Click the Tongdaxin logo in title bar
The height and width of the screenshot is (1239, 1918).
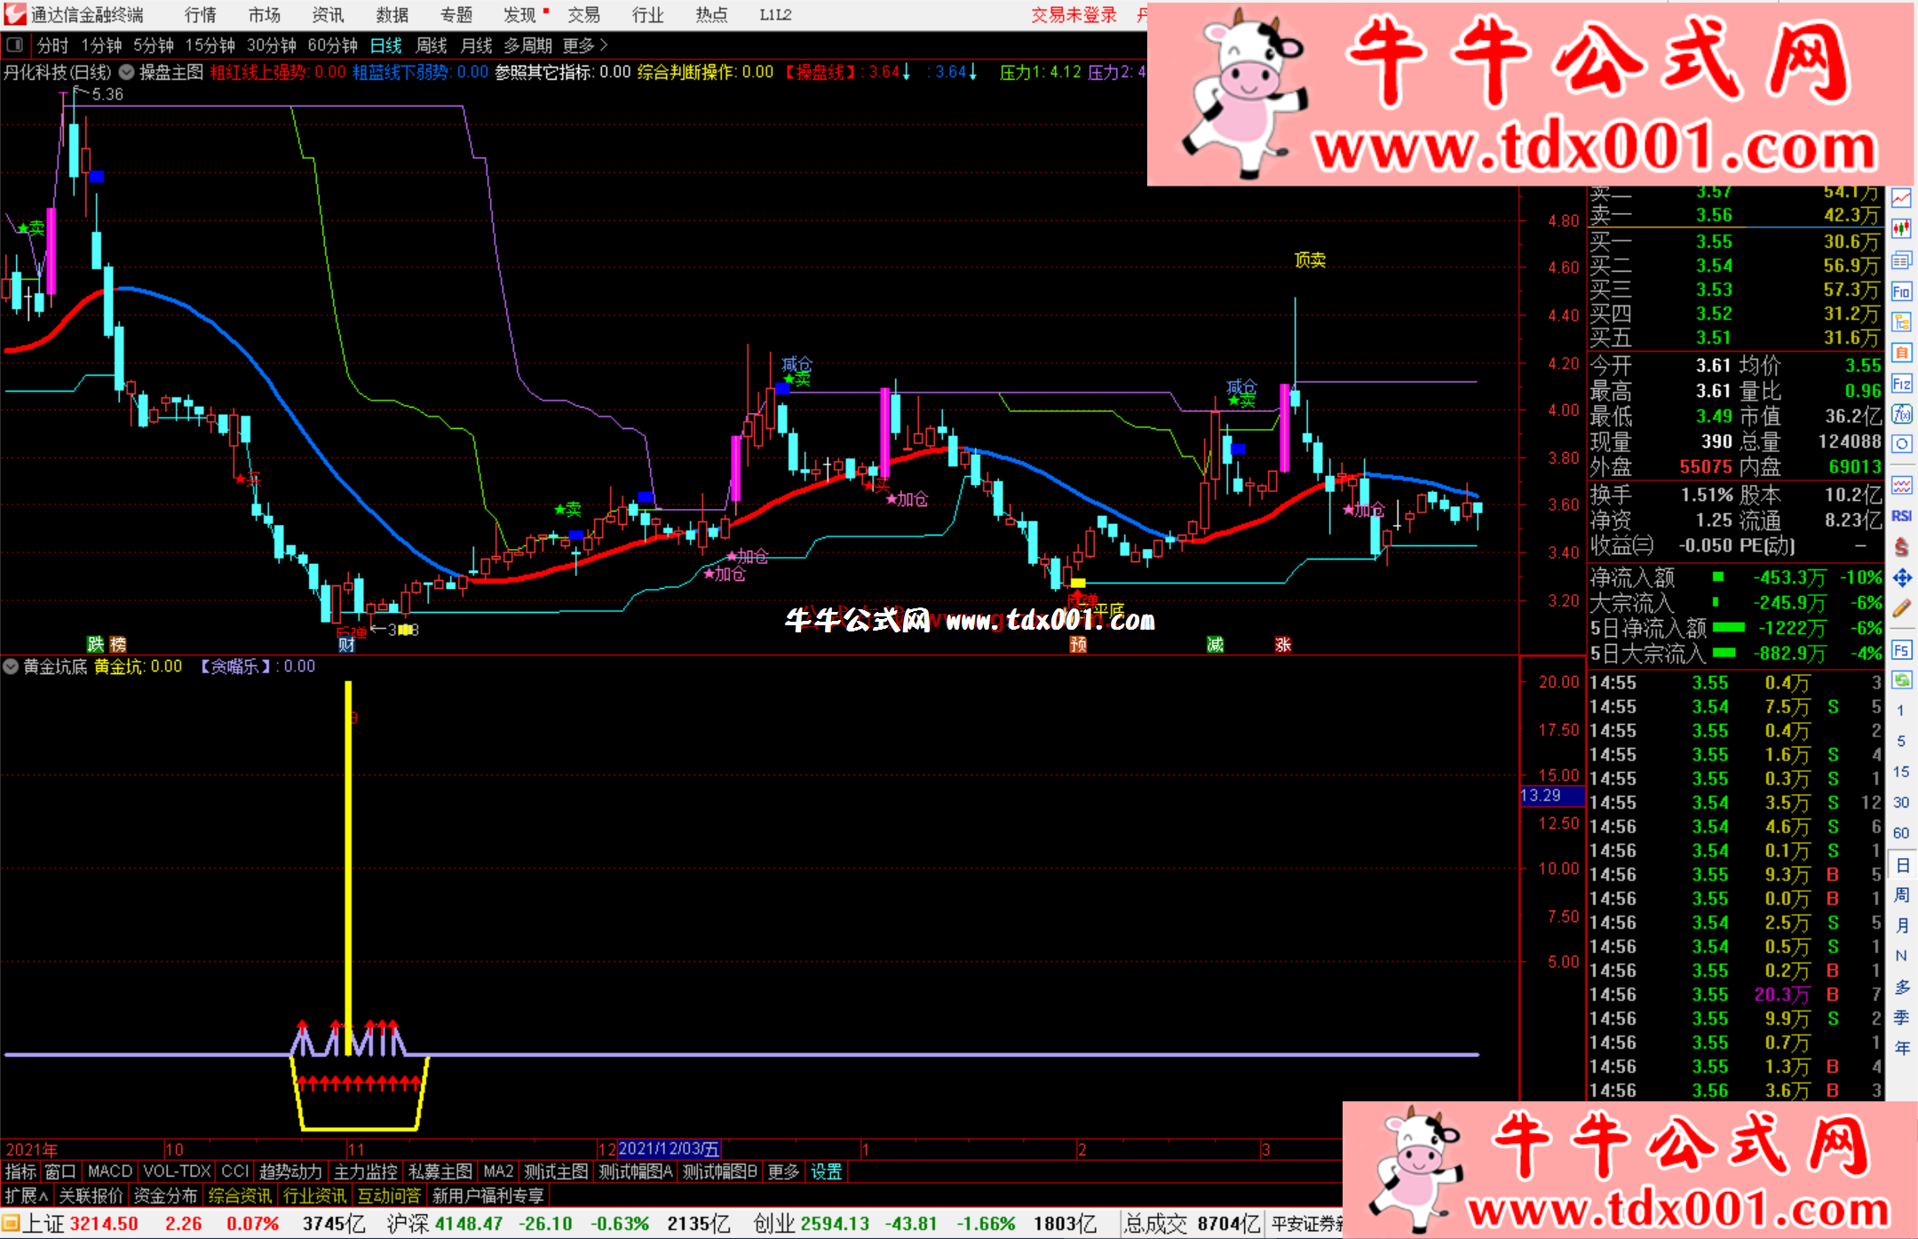click(x=14, y=14)
